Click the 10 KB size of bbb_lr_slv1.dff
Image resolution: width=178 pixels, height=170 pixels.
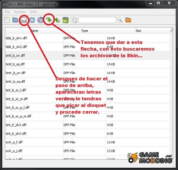(x=111, y=38)
